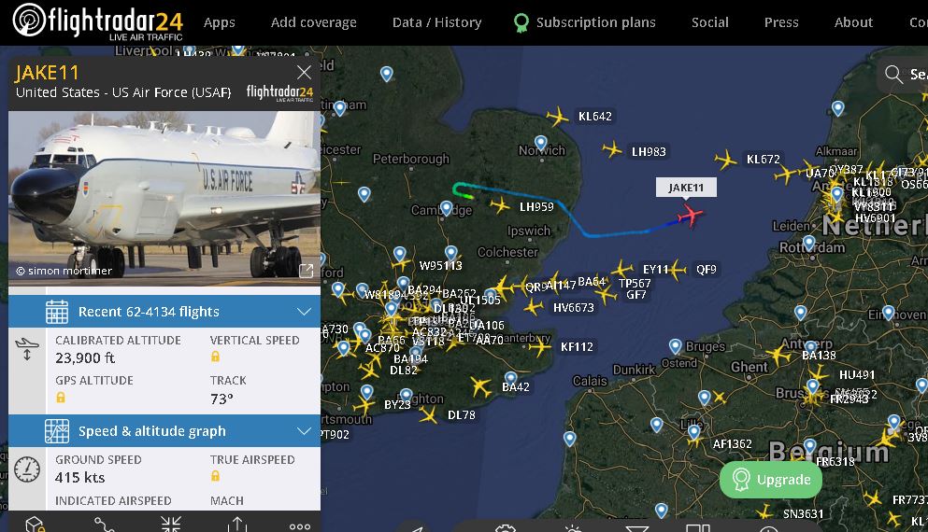The width and height of the screenshot is (928, 532).
Task: Open the About menu
Action: [x=853, y=22]
